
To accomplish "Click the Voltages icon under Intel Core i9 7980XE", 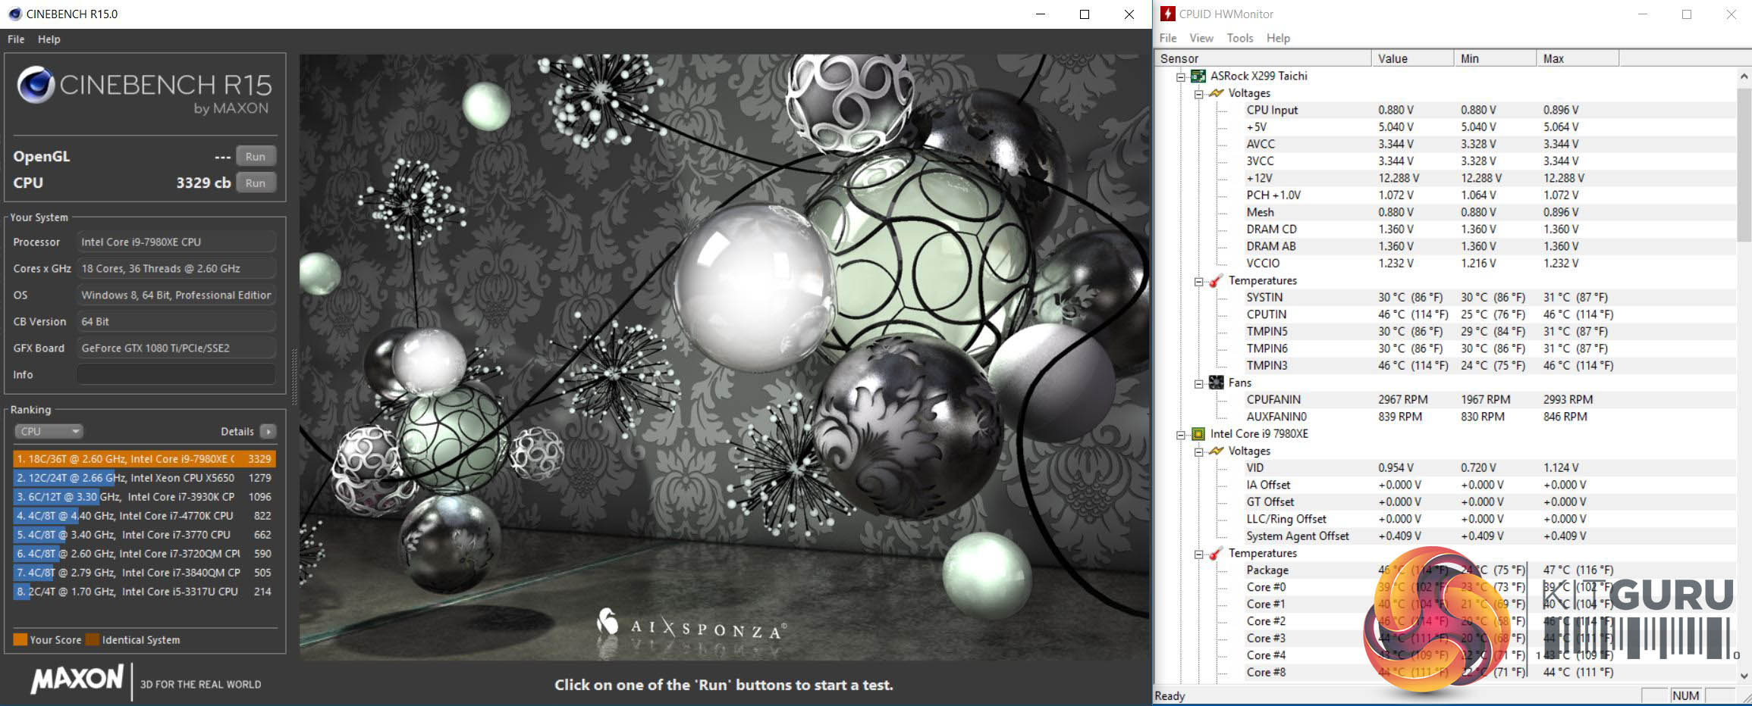I will pyautogui.click(x=1217, y=451).
